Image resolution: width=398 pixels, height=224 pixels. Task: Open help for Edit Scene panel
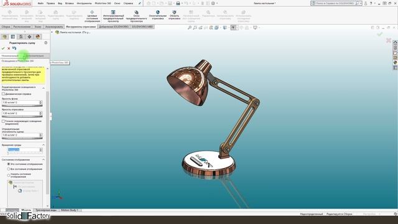tap(45, 43)
